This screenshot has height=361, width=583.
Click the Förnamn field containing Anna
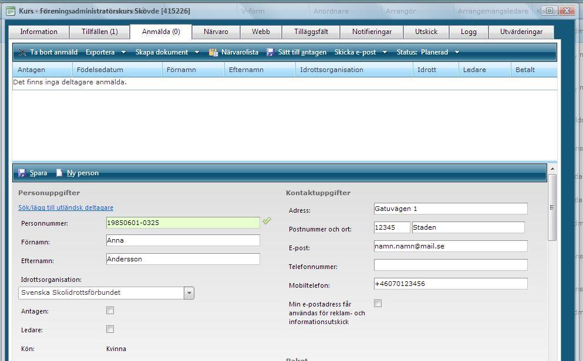(x=183, y=240)
